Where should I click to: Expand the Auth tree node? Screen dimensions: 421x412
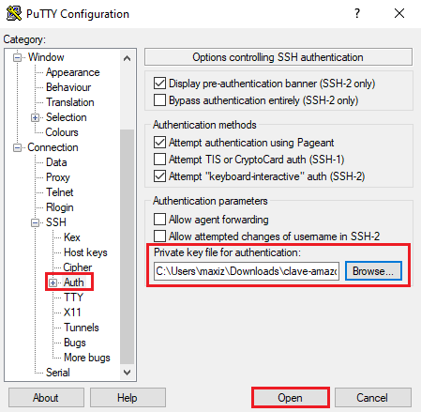[x=53, y=282]
